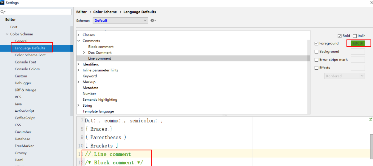Viewport: 373px width, 166px height.
Task: Click the '/* Block comment */' preview line
Action: (x=114, y=163)
